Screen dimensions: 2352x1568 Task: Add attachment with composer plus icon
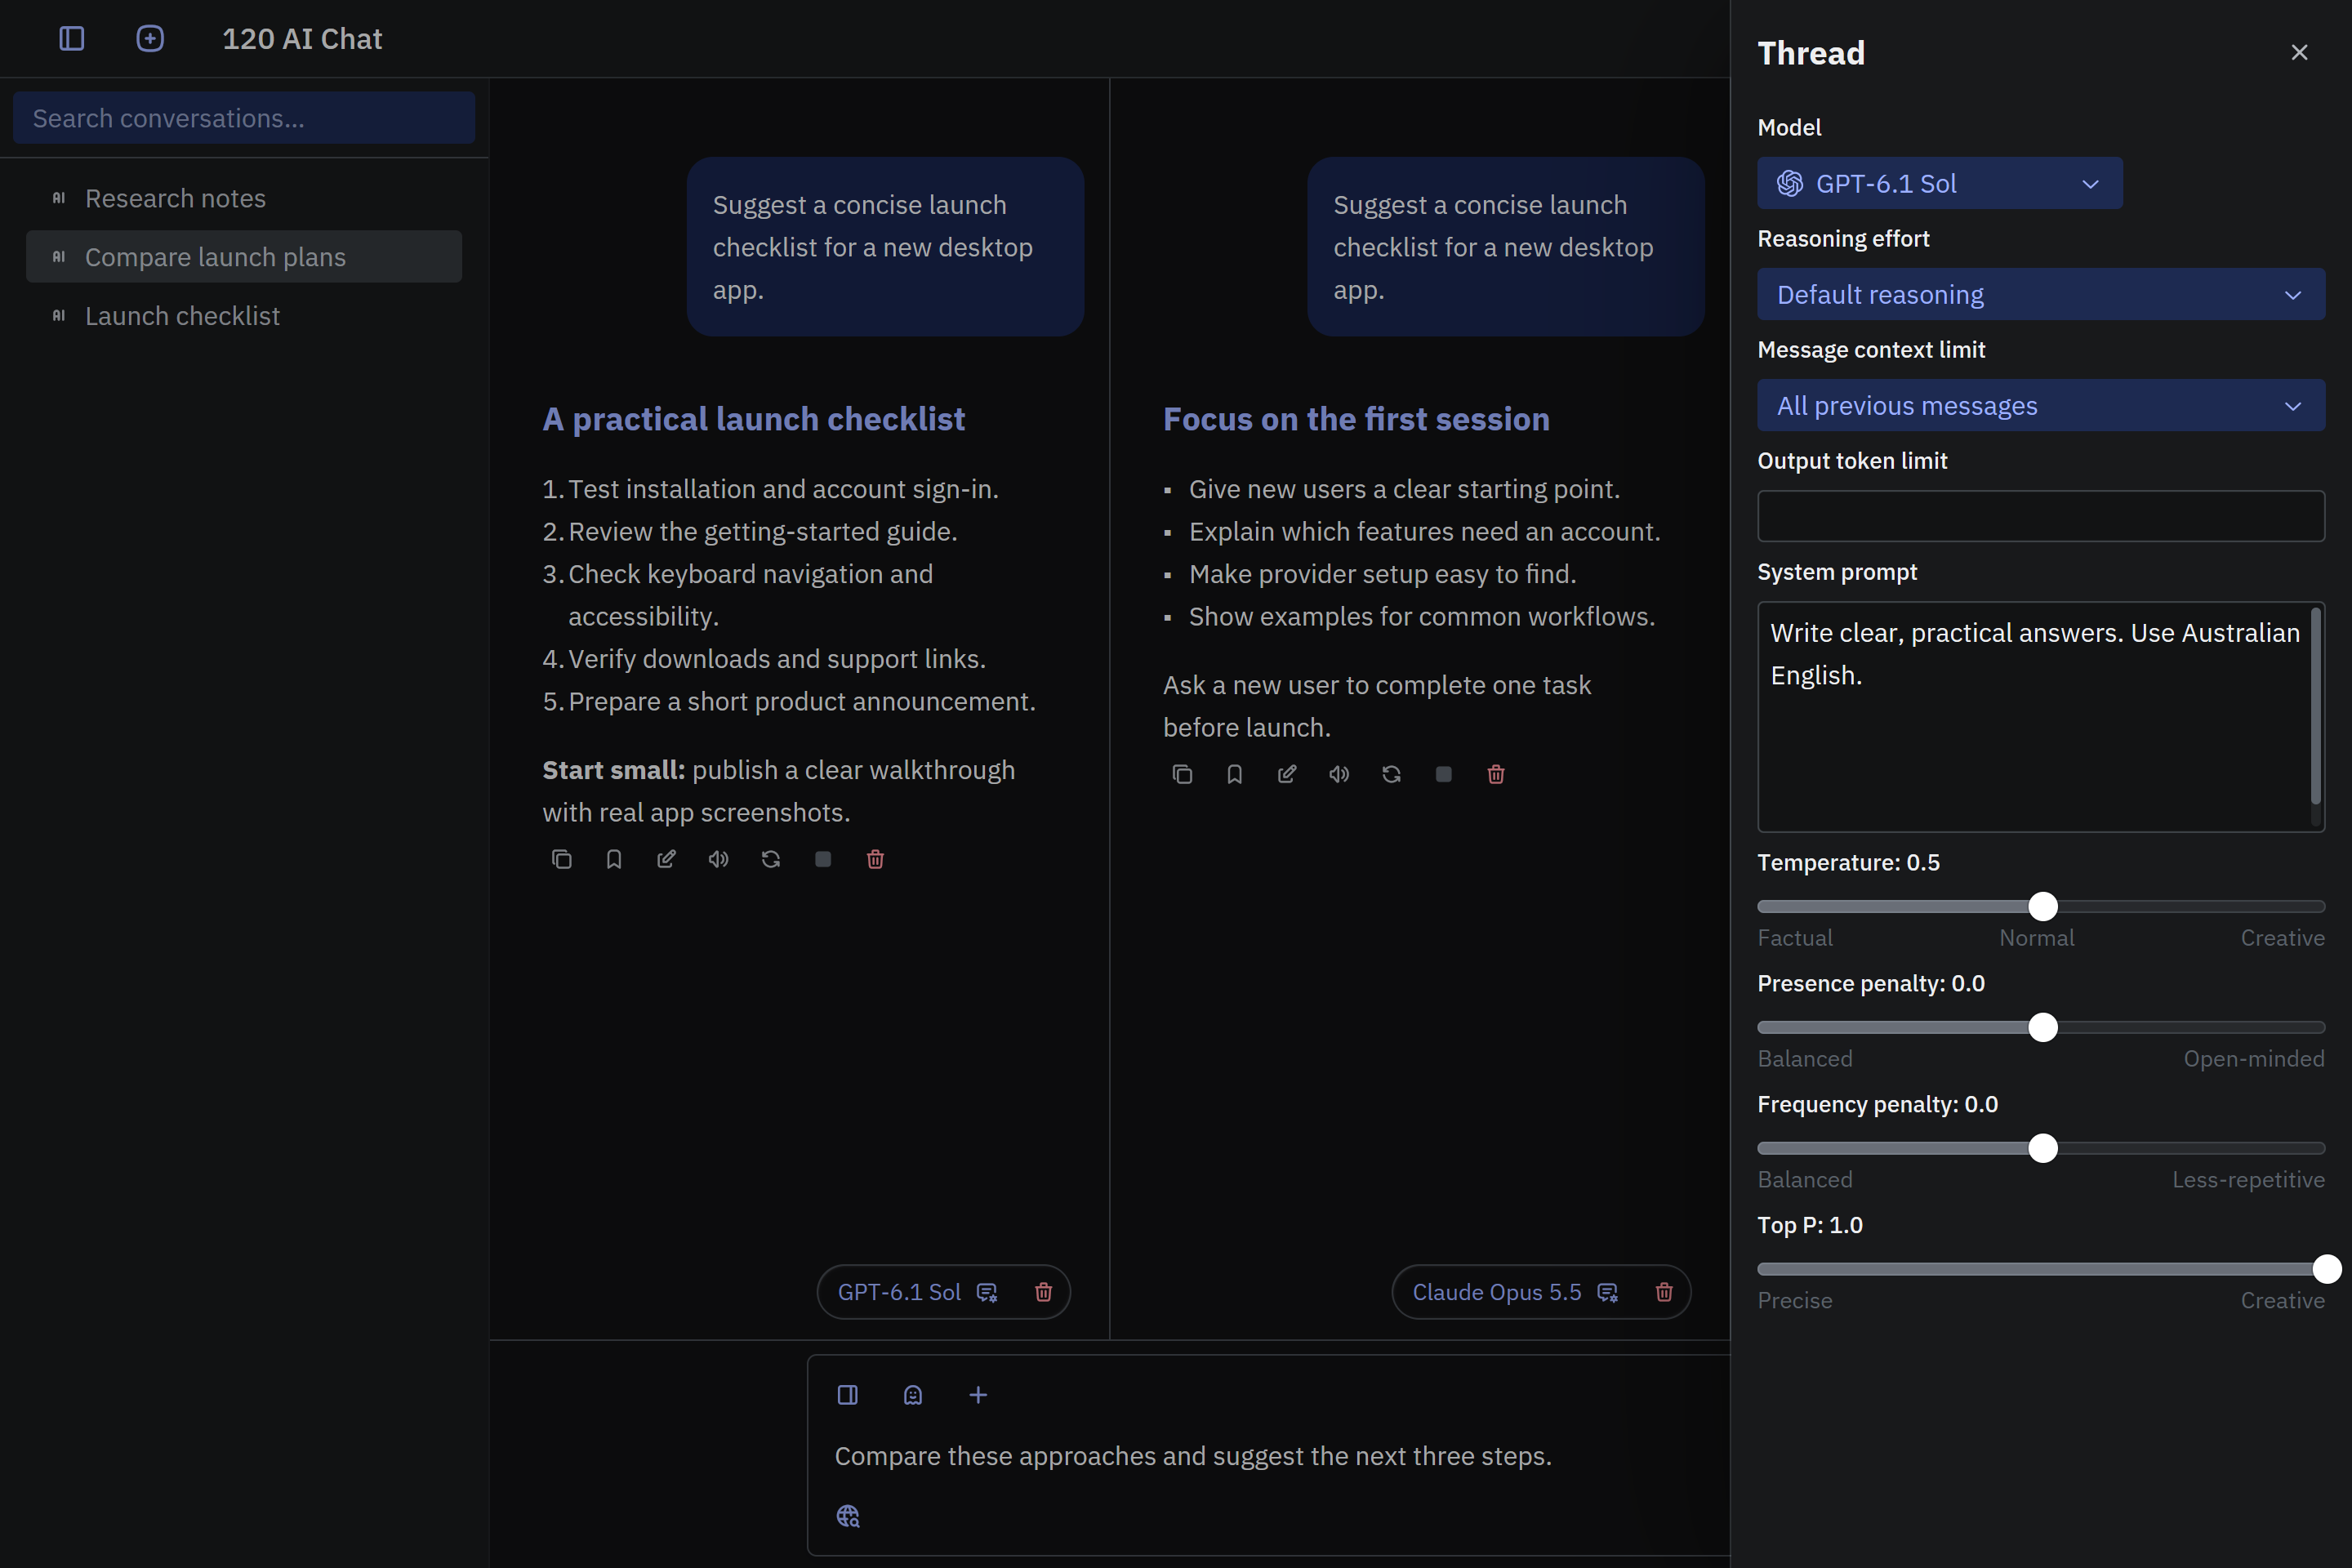click(x=978, y=1395)
